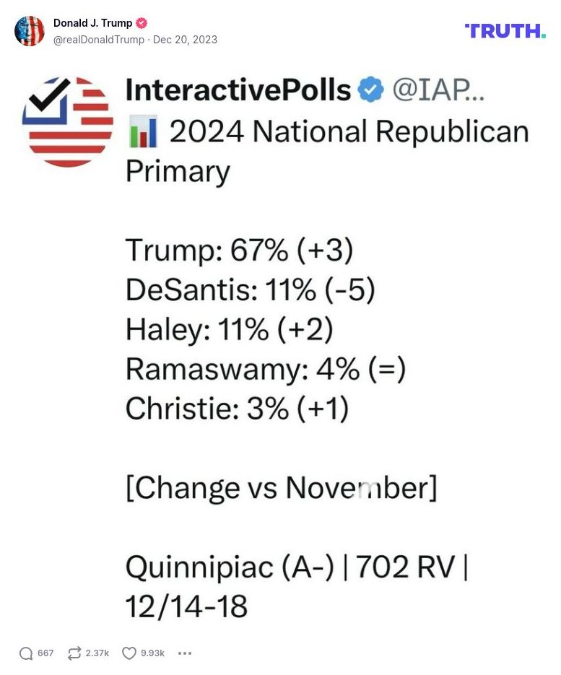
Task: Click the truncated @IAP... handle
Action: click(x=438, y=90)
